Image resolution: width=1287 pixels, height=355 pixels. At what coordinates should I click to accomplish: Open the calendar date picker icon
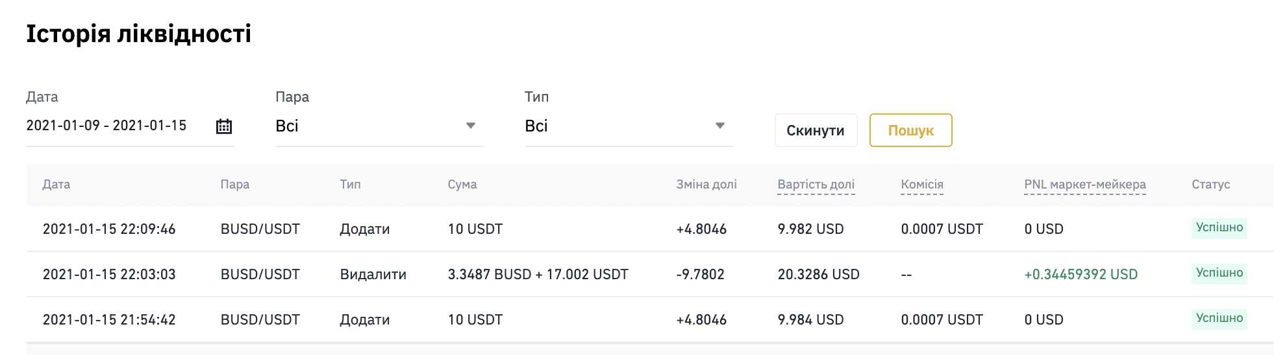pos(224,126)
